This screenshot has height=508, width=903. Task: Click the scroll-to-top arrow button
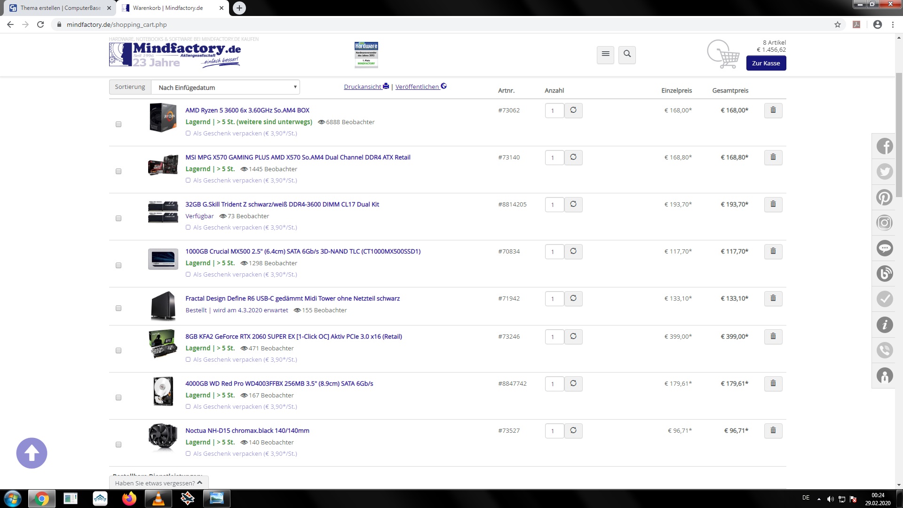pyautogui.click(x=32, y=453)
